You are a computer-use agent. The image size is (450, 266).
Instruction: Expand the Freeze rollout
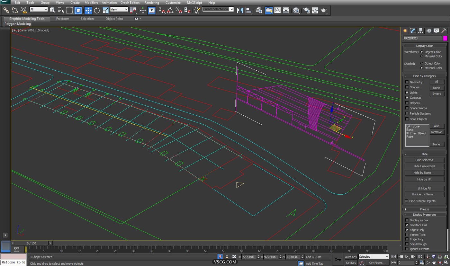425,209
